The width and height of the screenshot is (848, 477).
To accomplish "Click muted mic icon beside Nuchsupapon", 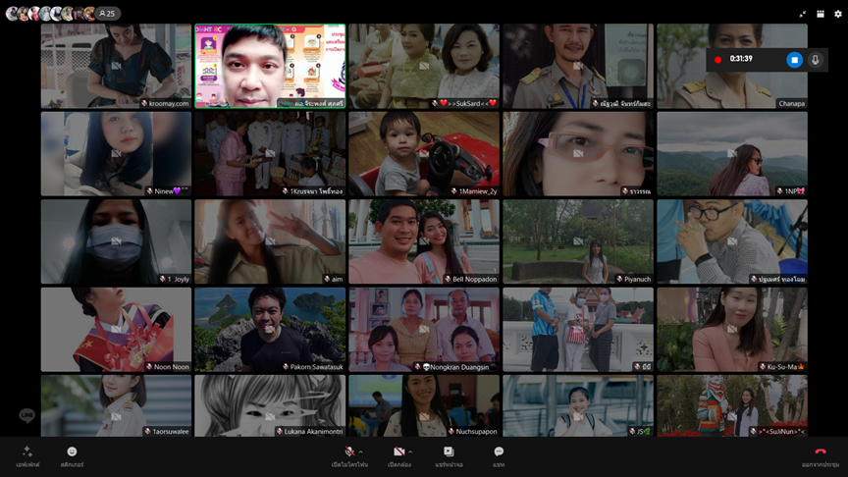I will pos(451,432).
